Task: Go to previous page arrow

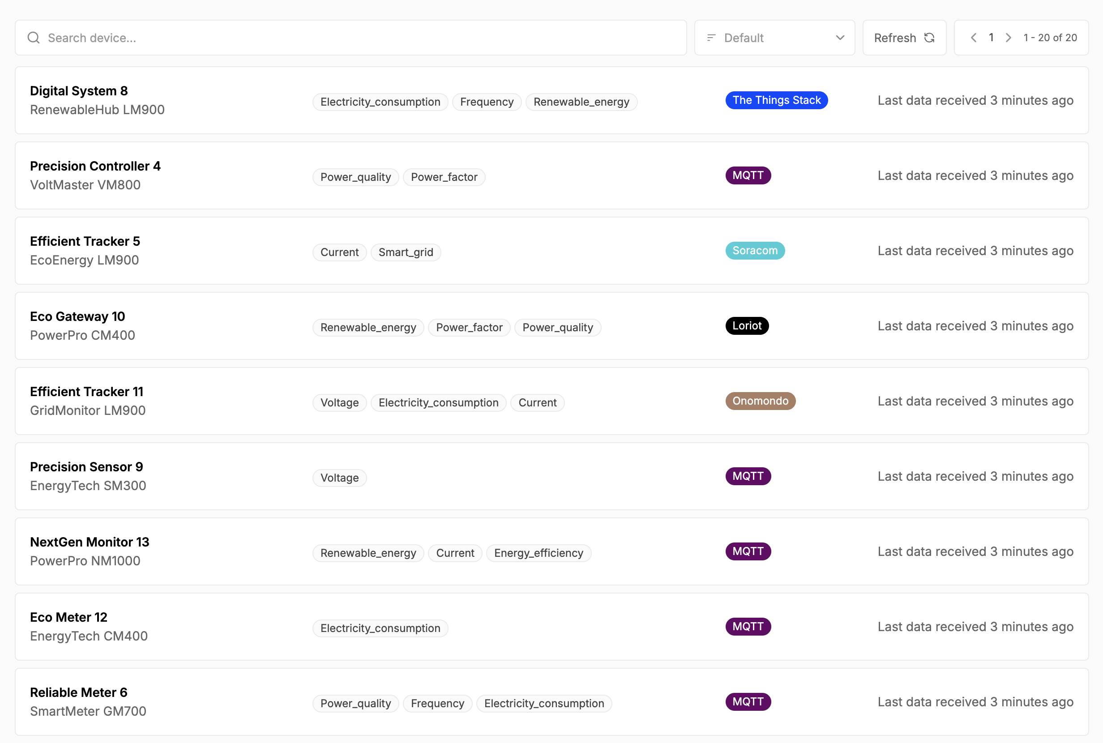Action: point(974,38)
